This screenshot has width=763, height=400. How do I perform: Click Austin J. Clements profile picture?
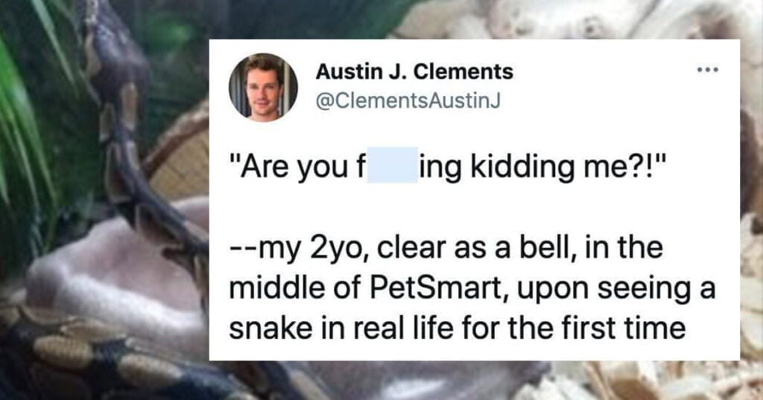pyautogui.click(x=263, y=88)
